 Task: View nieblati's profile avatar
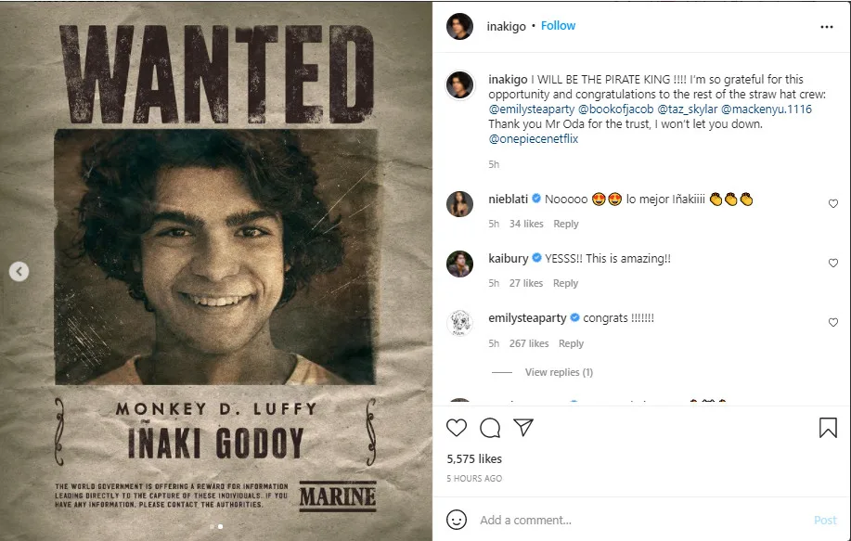click(460, 204)
